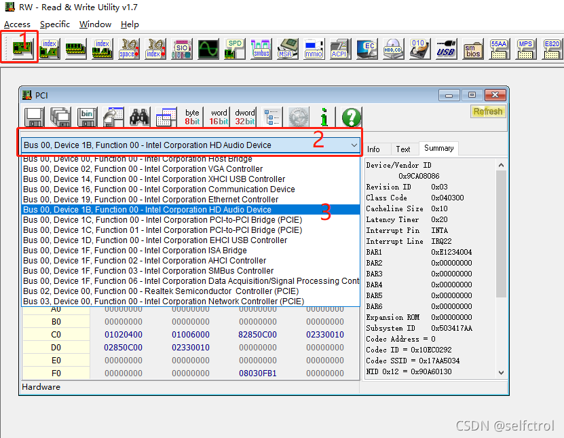Open the SPD memory icon
Viewport: 564px width, 438px height.
tap(235, 49)
